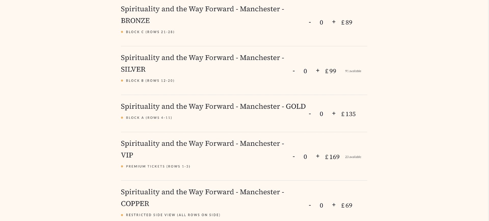489x221 pixels.
Task: Click the 91 available SILVER label
Action: coord(353,71)
